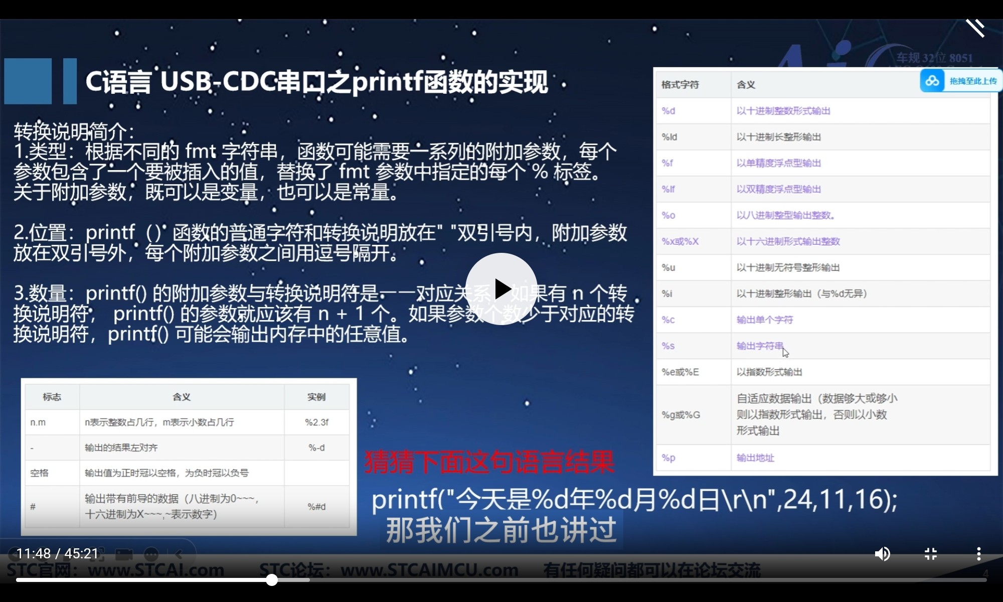Open the 输出单个字符 link
The image size is (1003, 602).
click(764, 320)
